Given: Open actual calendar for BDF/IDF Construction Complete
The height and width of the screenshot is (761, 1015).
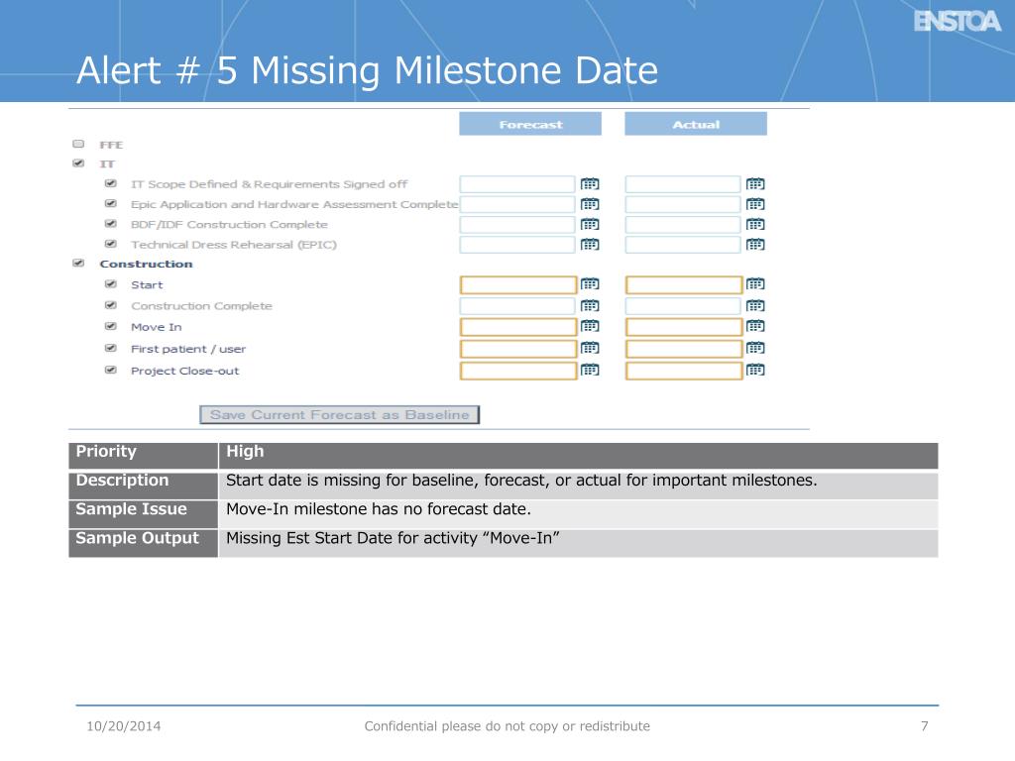Looking at the screenshot, I should [755, 225].
